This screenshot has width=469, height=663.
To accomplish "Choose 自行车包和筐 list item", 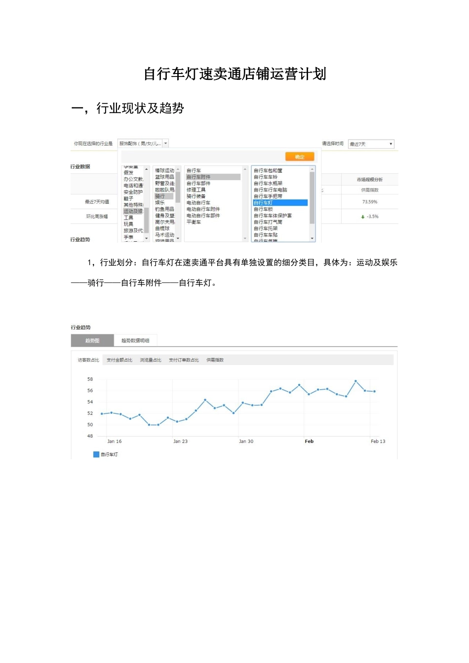I will click(268, 171).
